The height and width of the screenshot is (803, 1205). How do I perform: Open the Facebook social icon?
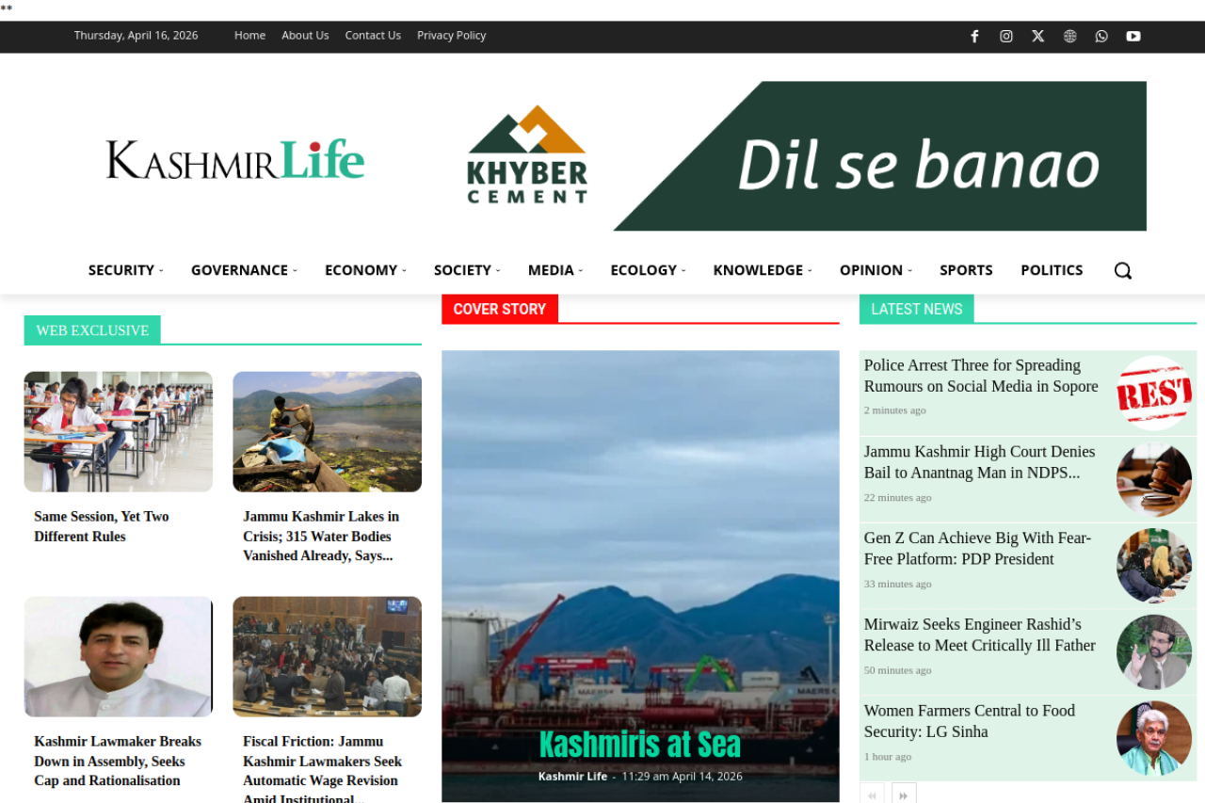974,36
